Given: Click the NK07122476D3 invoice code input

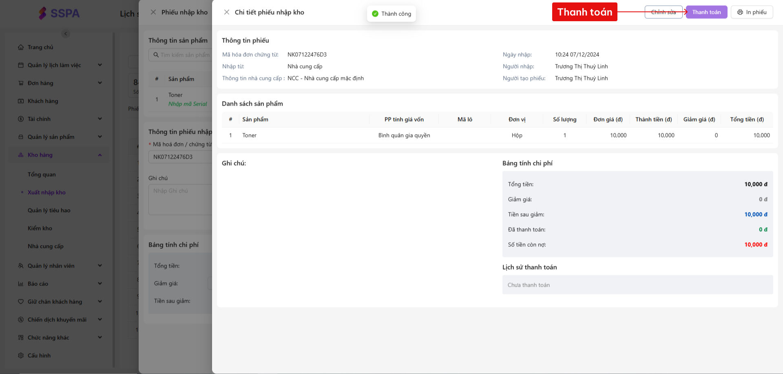Looking at the screenshot, I should tap(180, 157).
